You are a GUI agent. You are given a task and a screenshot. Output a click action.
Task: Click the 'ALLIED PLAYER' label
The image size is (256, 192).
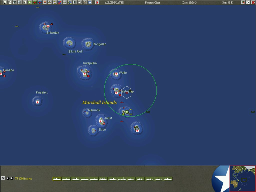click(114, 2)
